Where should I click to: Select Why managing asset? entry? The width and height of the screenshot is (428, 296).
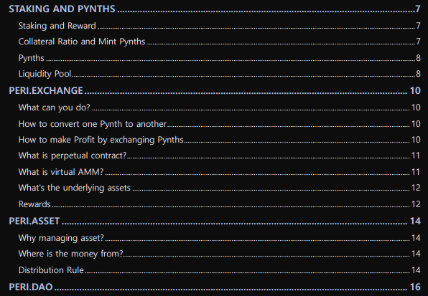[x=61, y=238]
